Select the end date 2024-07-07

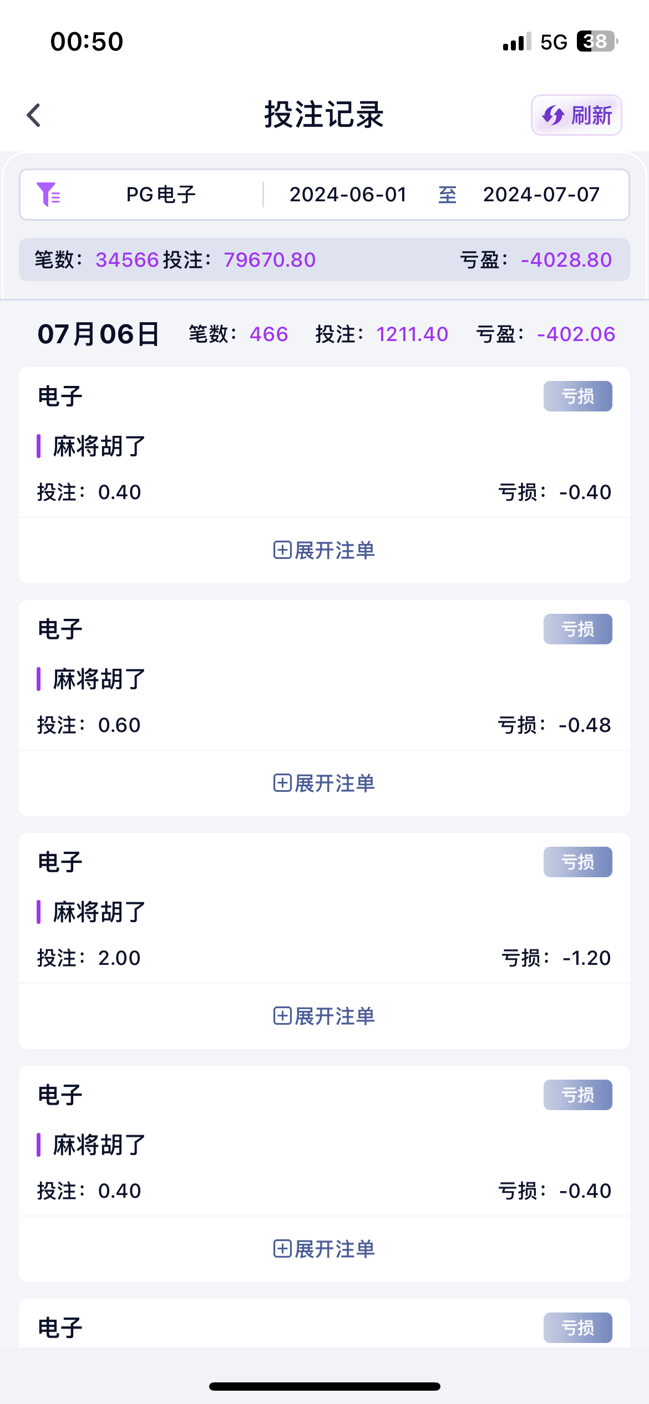click(x=541, y=195)
